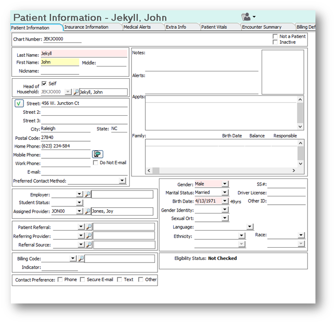Click the green address verification checkmark icon
The image size is (336, 324).
(x=19, y=103)
